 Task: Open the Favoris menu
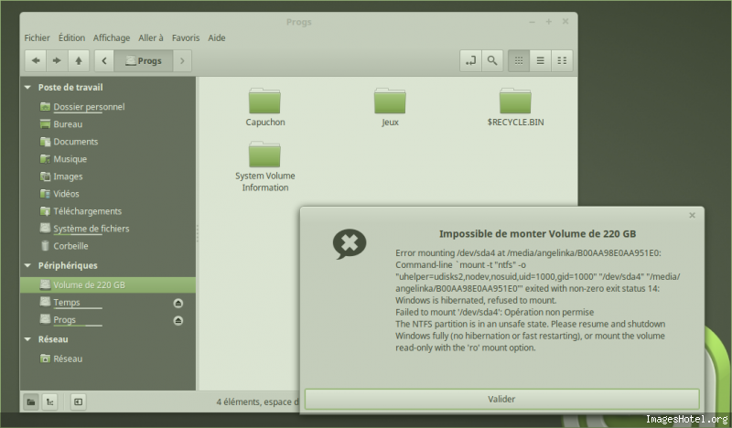186,37
